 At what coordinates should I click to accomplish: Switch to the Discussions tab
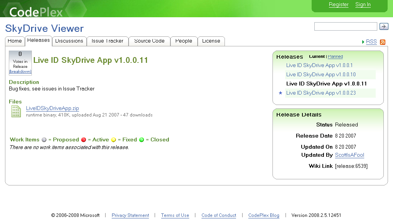click(x=69, y=41)
